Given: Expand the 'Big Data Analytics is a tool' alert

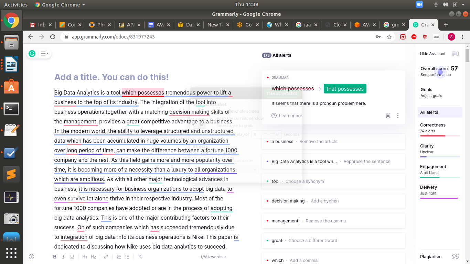Looking at the screenshot, I should click(333, 162).
